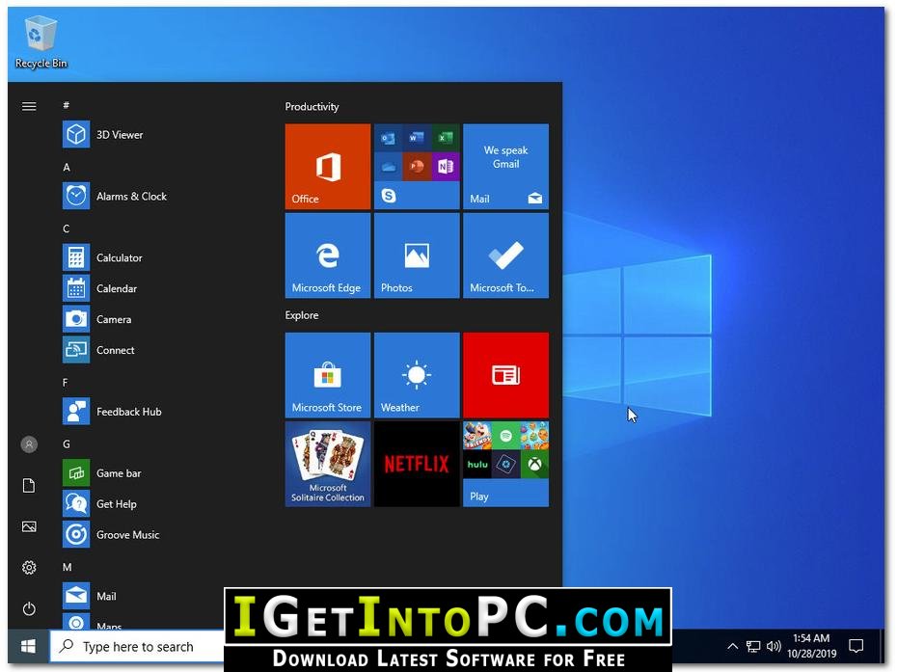Image resolution: width=897 pixels, height=672 pixels.
Task: Open the clock showing 1:54 AM
Action: [811, 646]
